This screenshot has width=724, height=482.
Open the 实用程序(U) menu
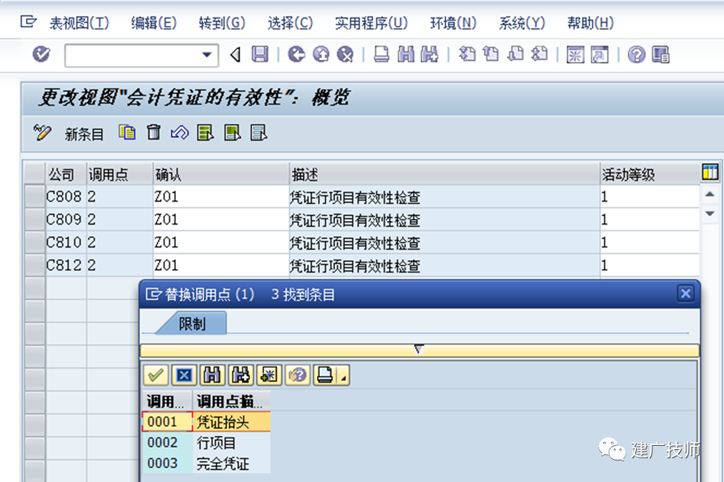pos(371,22)
